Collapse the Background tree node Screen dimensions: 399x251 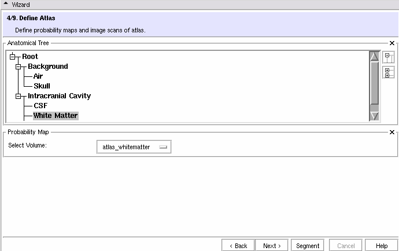pos(19,67)
